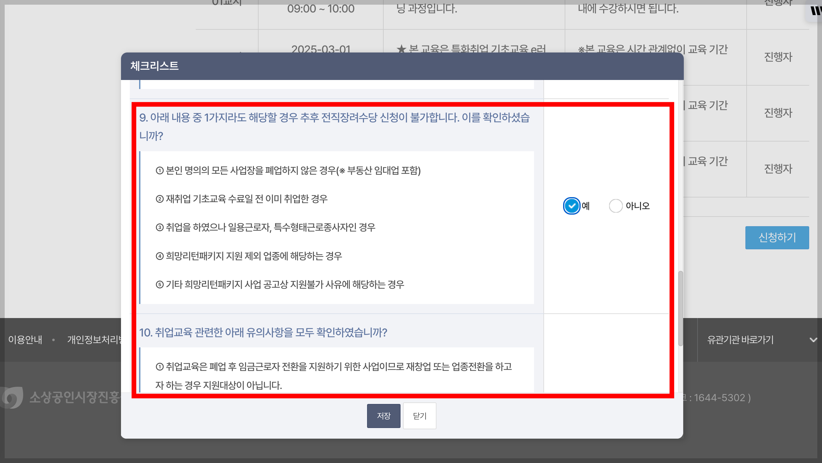Click question 10 heading about 취업교육 유의사항
Viewport: 822px width, 463px height.
click(x=263, y=332)
